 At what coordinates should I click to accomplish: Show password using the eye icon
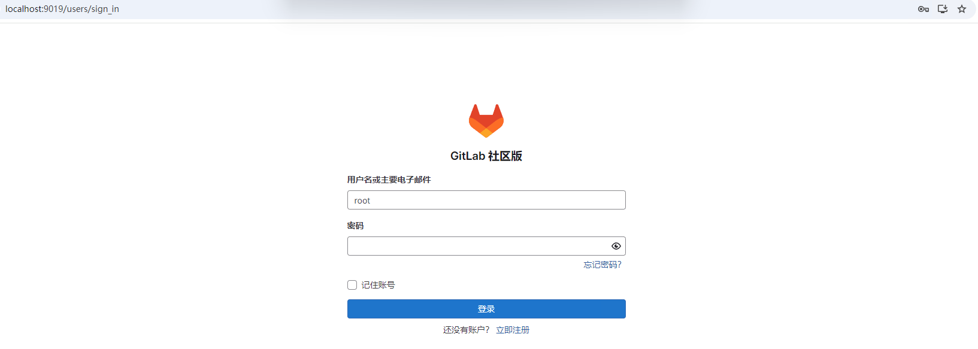616,246
